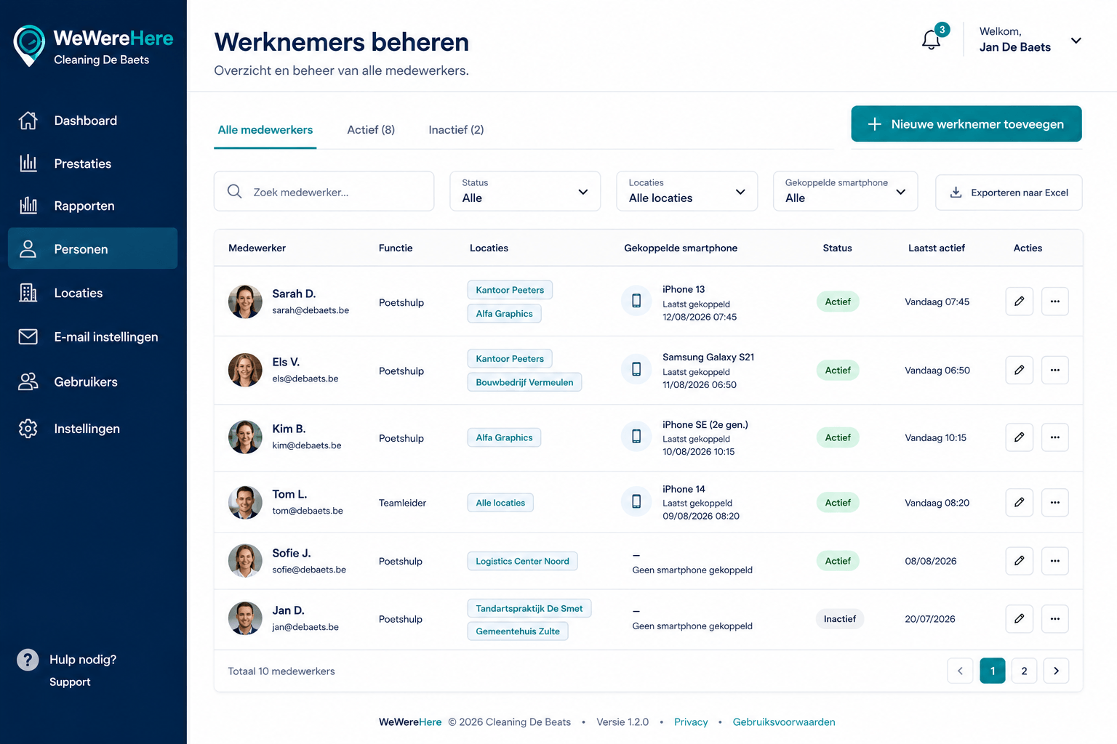Switch to Alle medewerkers tab
The image size is (1117, 744).
265,130
